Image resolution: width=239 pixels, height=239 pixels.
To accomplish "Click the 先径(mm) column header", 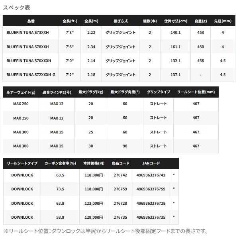I will tap(223, 21).
